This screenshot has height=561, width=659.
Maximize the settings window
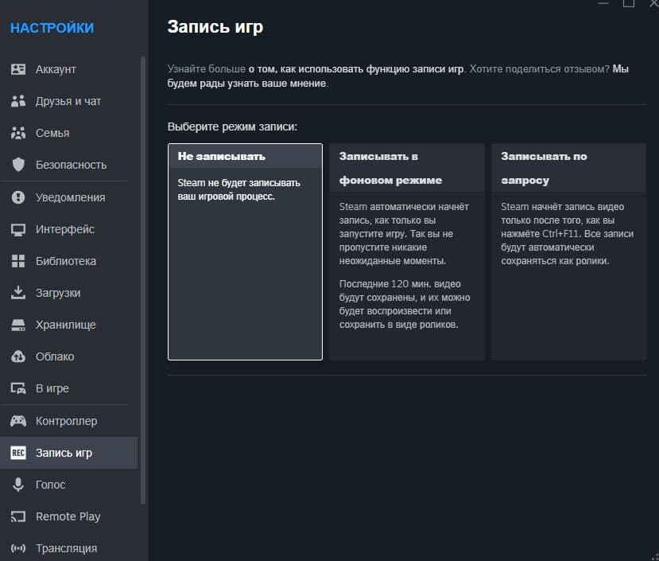[x=629, y=2]
